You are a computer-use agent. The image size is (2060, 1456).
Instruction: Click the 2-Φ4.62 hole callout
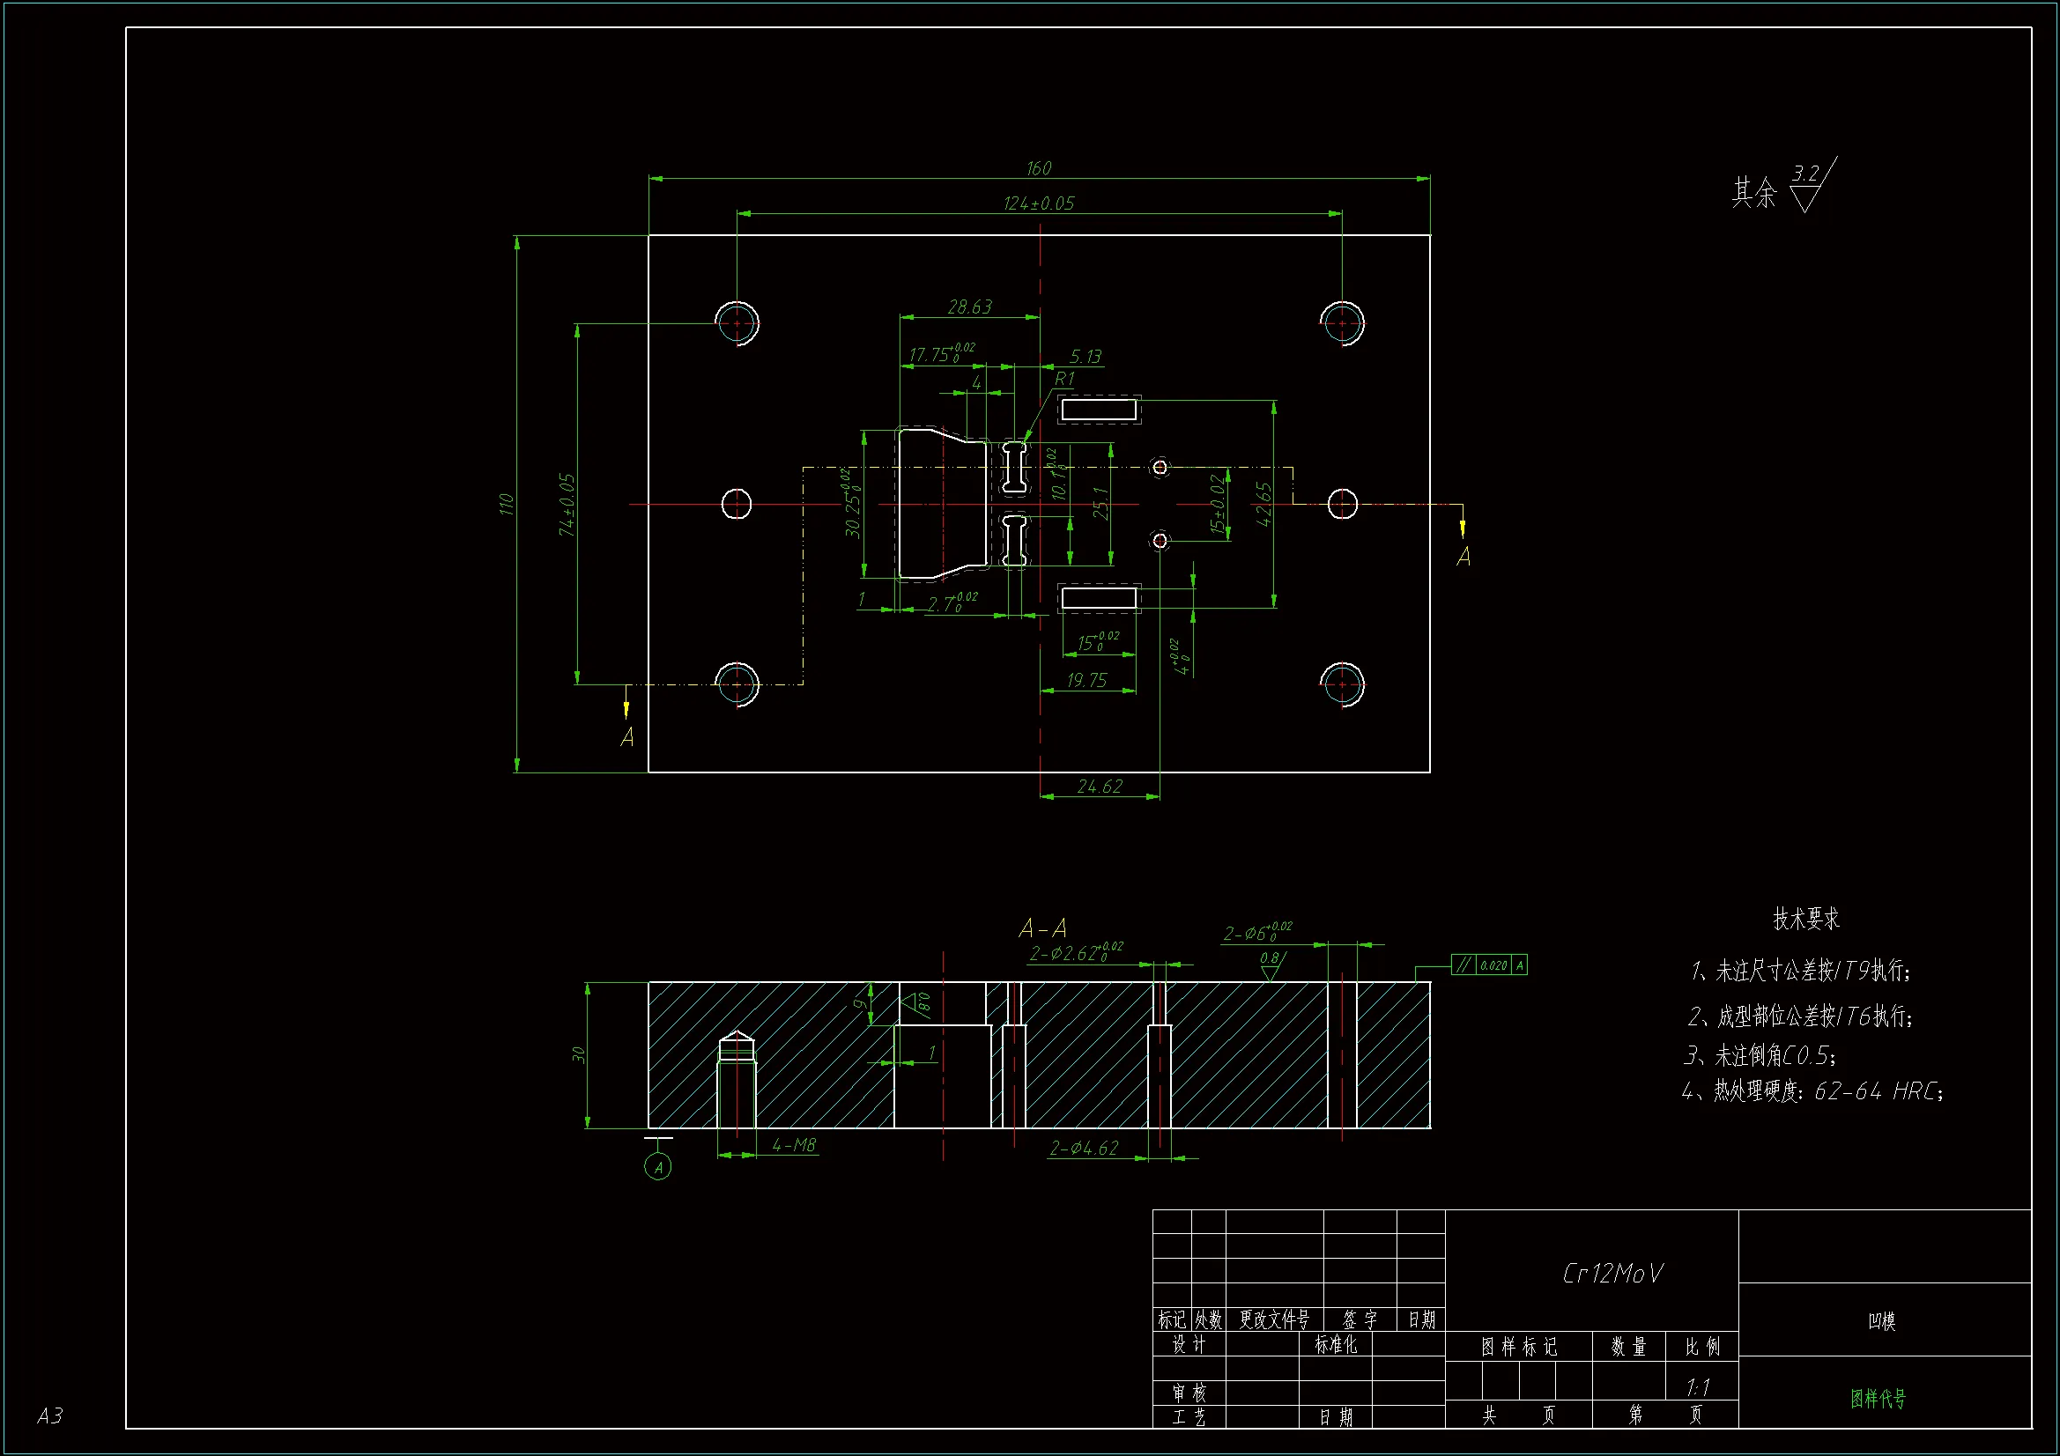tap(1084, 1149)
